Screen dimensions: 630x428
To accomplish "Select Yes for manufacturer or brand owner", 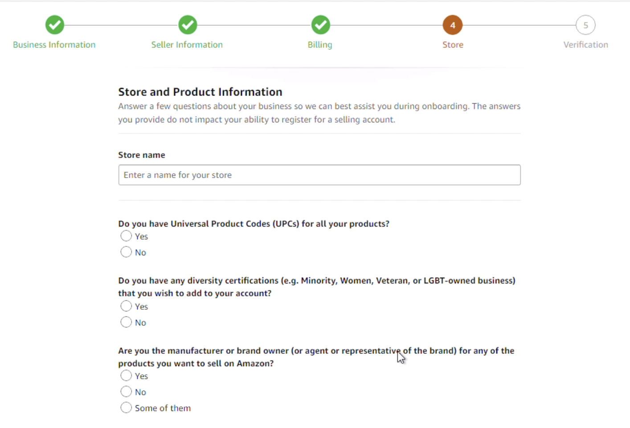I will pyautogui.click(x=126, y=376).
